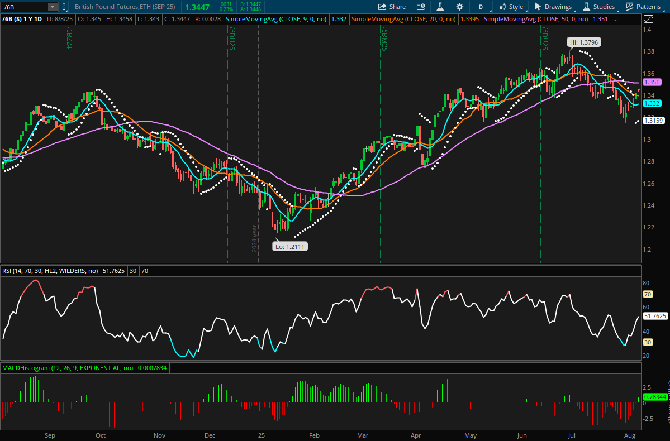Click the 1.26 label on price axis
Image resolution: width=670 pixels, height=441 pixels.
tap(648, 184)
